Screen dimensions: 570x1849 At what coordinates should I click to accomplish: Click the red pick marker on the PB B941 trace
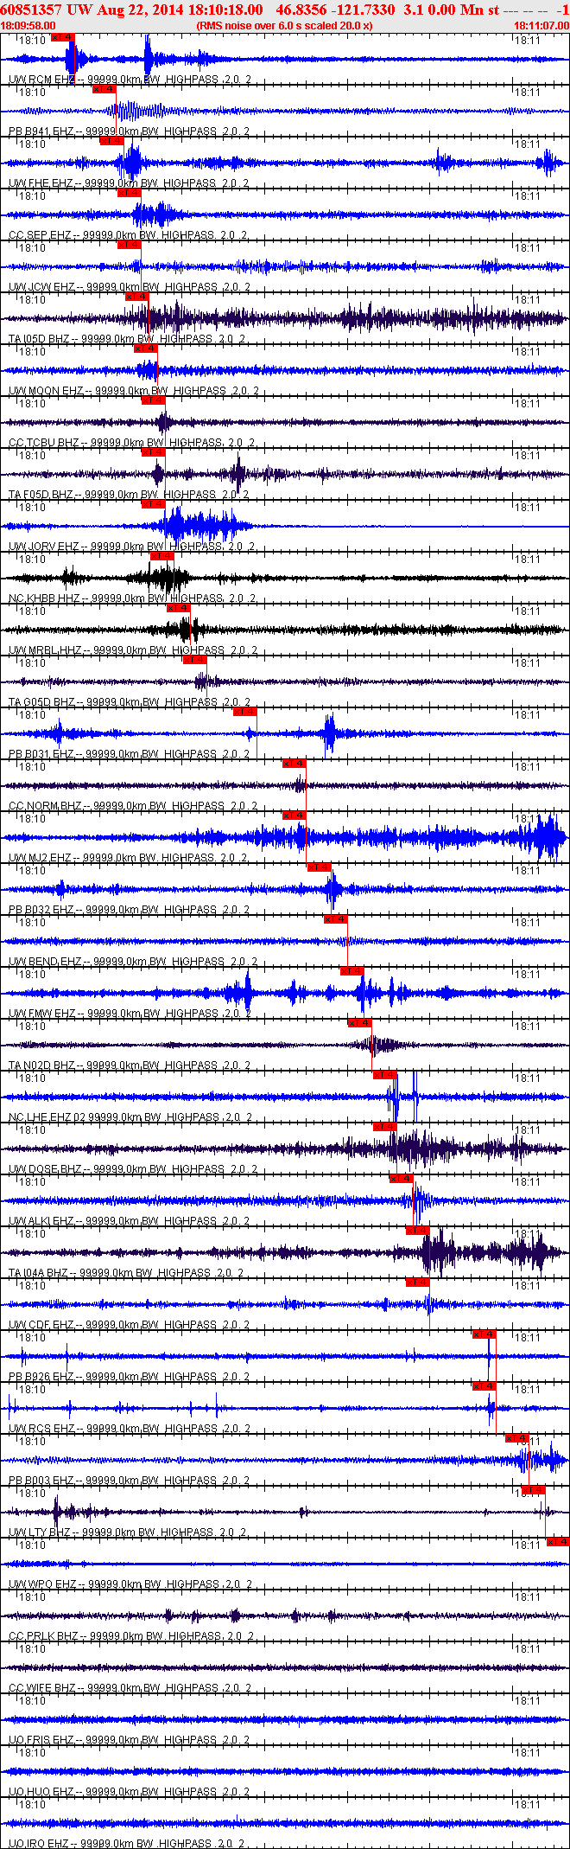(104, 89)
